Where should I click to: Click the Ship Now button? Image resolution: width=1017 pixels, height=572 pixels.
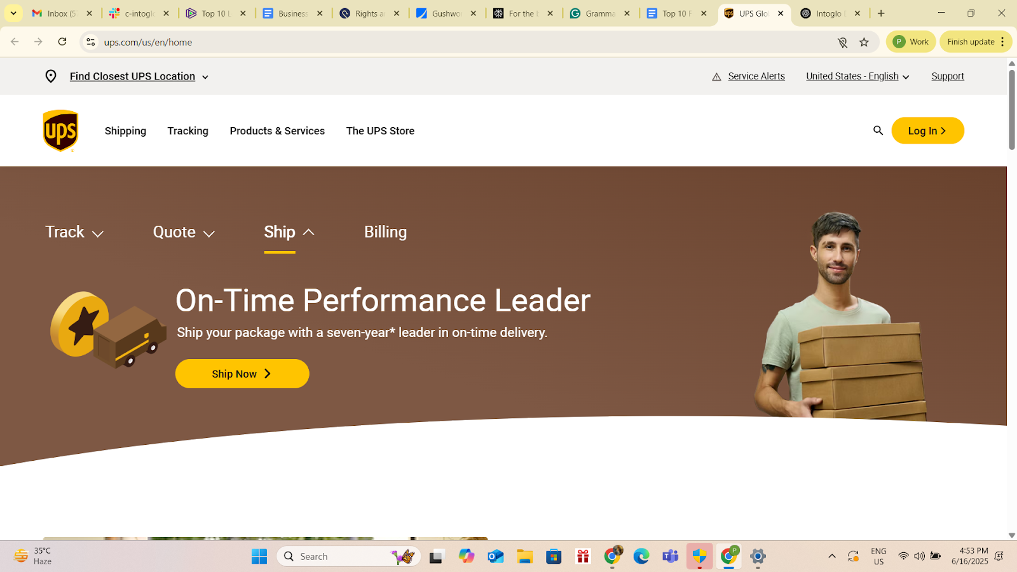pos(242,374)
